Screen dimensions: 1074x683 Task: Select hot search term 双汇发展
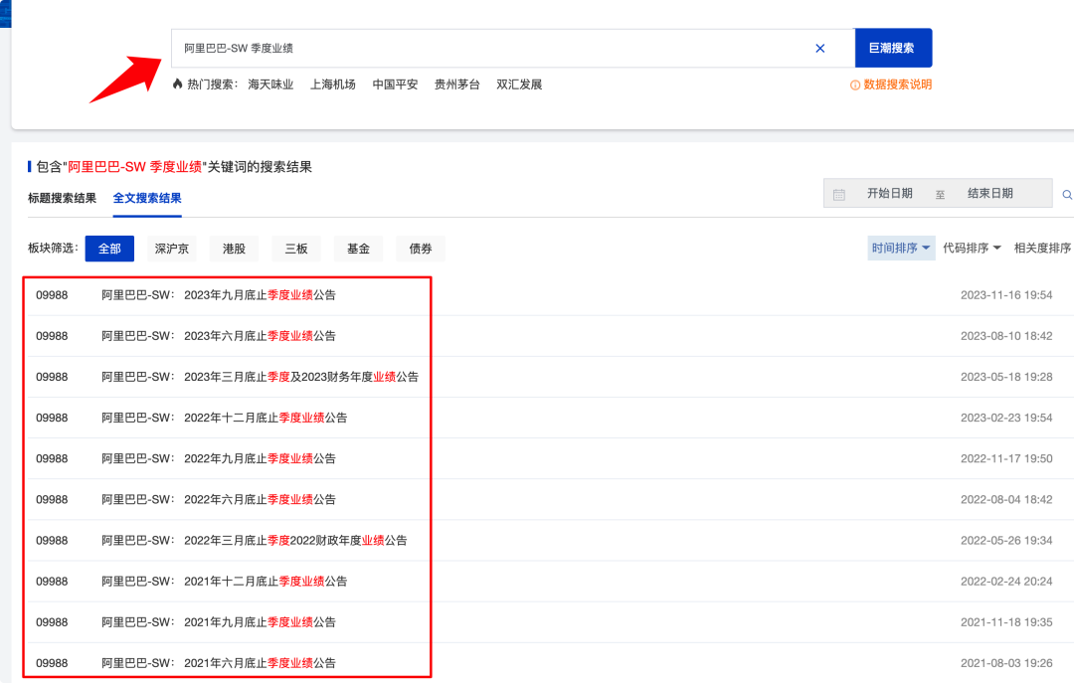pos(519,85)
